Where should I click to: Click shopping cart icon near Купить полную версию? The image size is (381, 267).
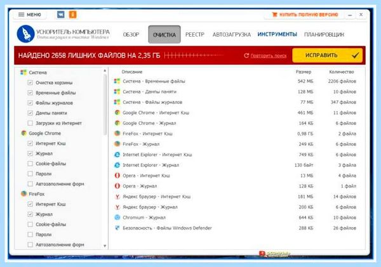pos(274,15)
